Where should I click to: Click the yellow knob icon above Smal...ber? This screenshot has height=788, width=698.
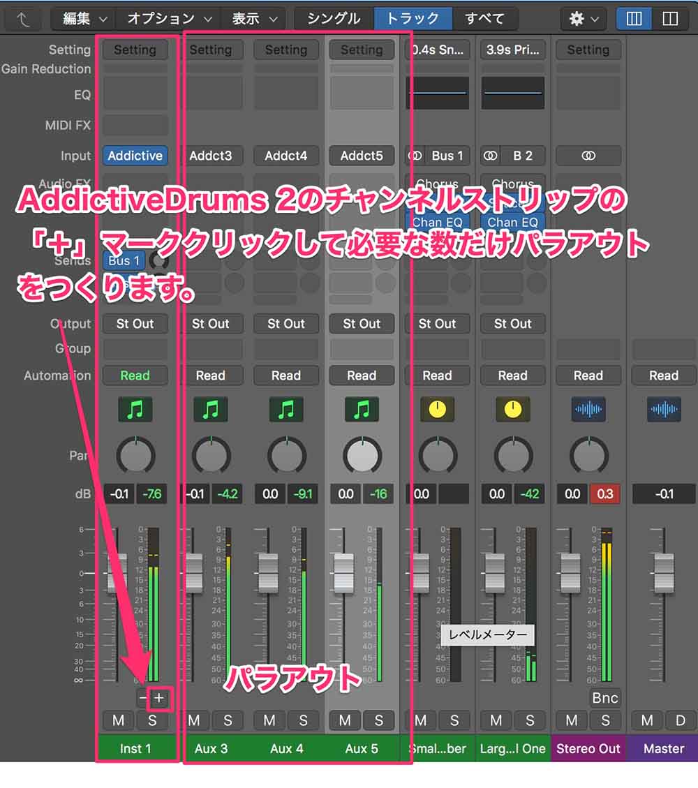437,410
